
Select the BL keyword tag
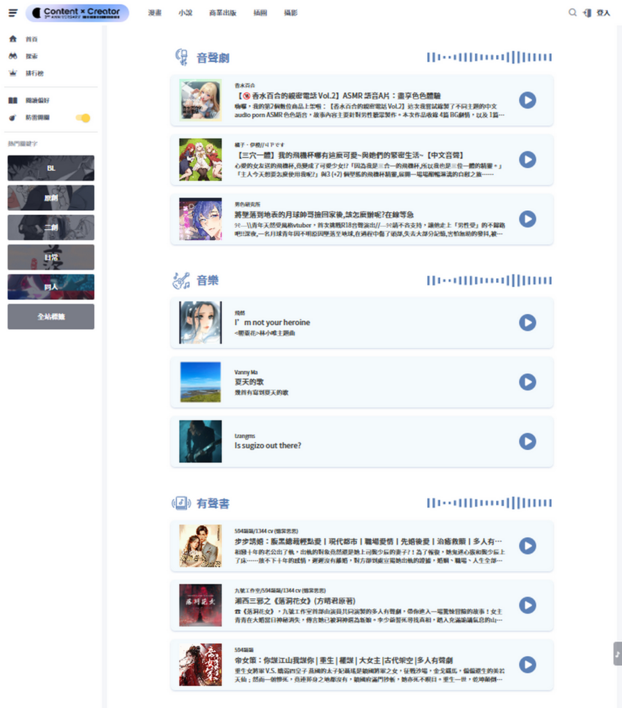click(x=51, y=168)
